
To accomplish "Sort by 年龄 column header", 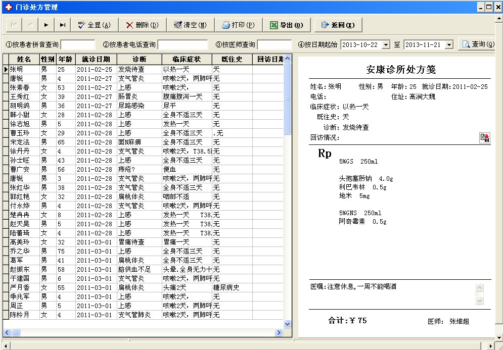I will coord(66,59).
